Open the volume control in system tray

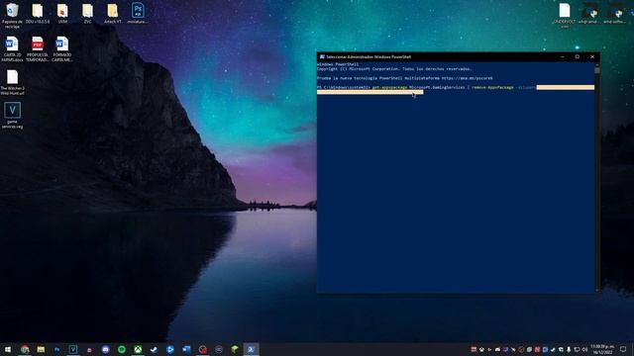coord(584,349)
